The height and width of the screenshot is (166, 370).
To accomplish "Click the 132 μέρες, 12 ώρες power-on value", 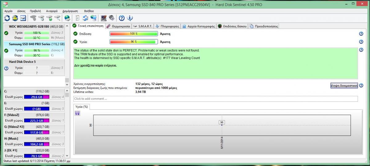I will coord(149,84).
